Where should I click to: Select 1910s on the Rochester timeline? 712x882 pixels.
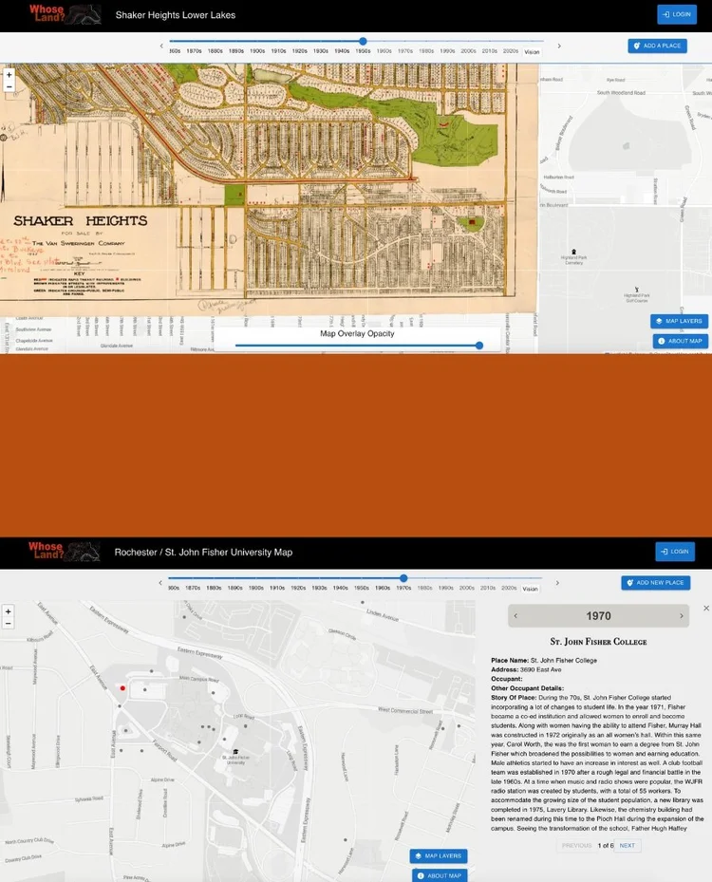[276, 588]
